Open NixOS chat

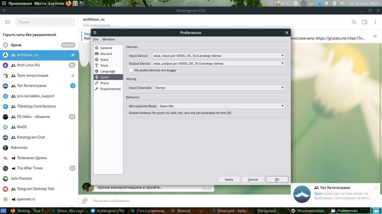click(x=39, y=127)
